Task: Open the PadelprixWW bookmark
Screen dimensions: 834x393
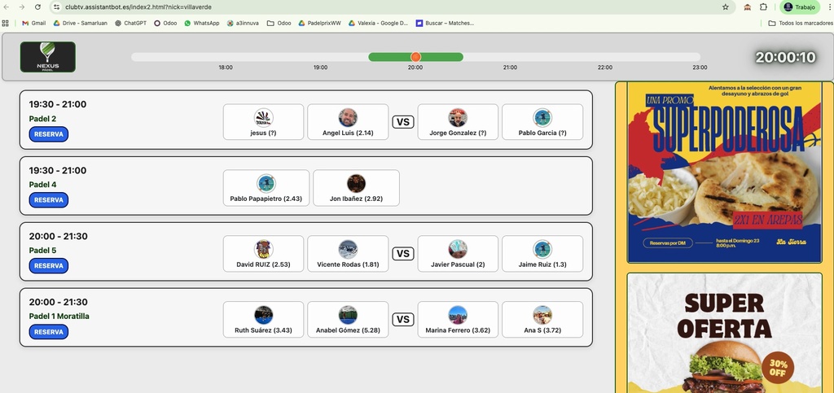Action: click(x=322, y=23)
